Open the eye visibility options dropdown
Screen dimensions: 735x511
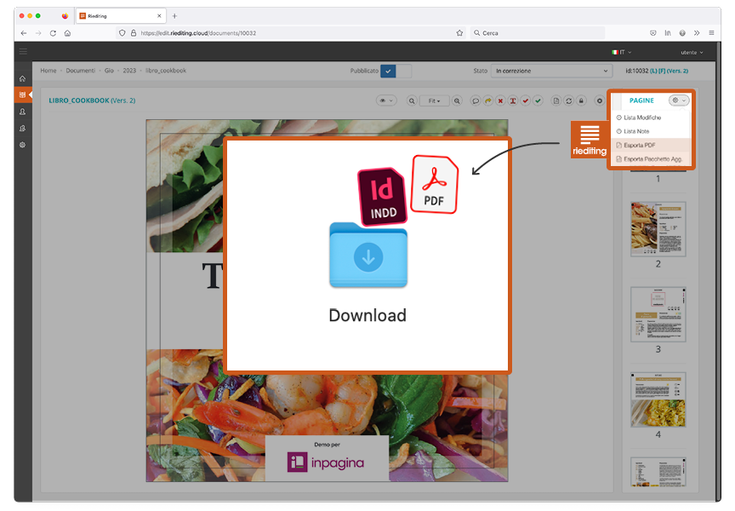(x=387, y=100)
